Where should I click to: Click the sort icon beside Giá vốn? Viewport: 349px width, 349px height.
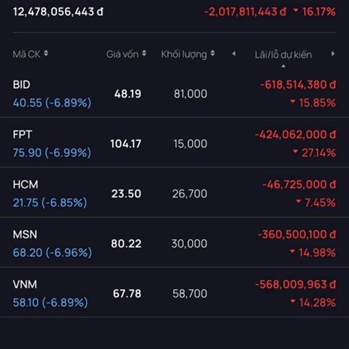pos(143,54)
